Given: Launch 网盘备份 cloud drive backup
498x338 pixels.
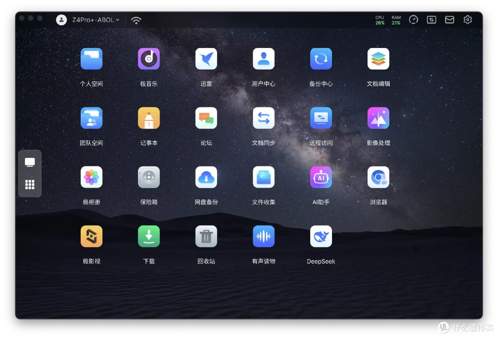Looking at the screenshot, I should [x=206, y=177].
